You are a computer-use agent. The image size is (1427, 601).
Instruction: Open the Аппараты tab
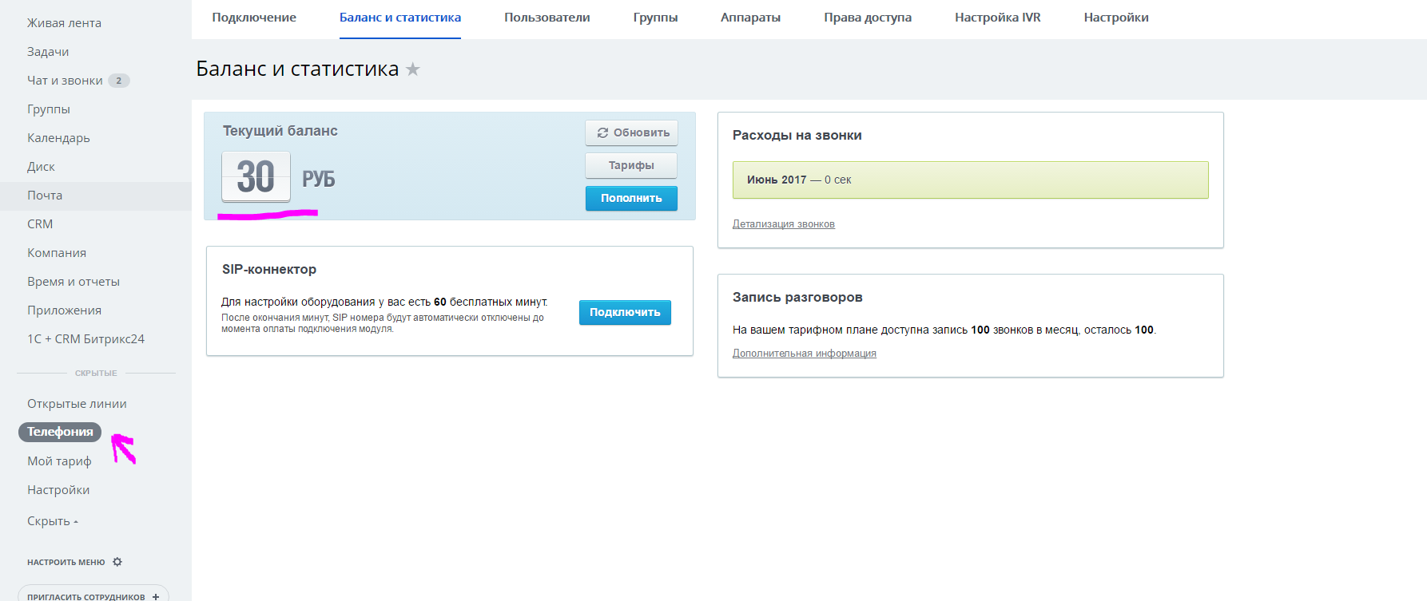tap(750, 18)
